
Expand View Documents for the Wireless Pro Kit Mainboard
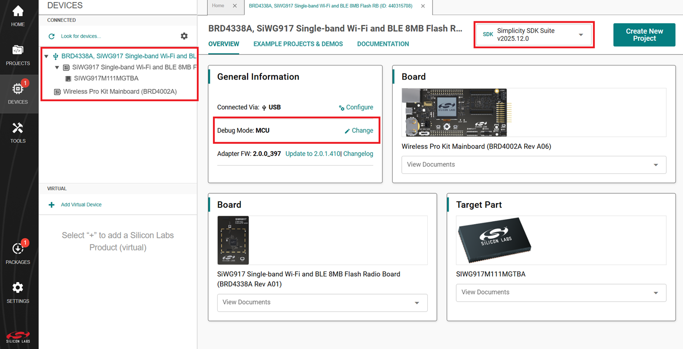pyautogui.click(x=534, y=165)
